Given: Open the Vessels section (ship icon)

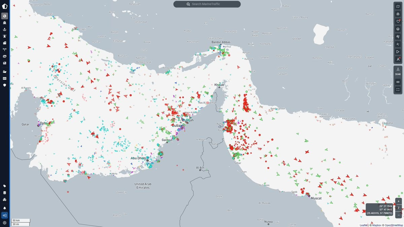Looking at the screenshot, I should (x=5, y=23).
